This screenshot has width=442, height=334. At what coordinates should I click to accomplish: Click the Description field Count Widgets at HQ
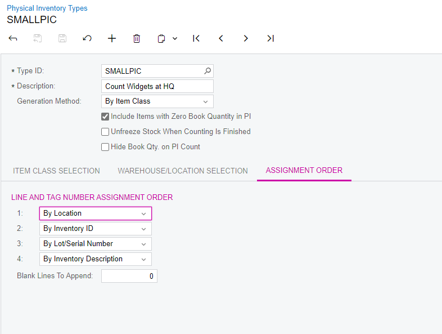(157, 86)
